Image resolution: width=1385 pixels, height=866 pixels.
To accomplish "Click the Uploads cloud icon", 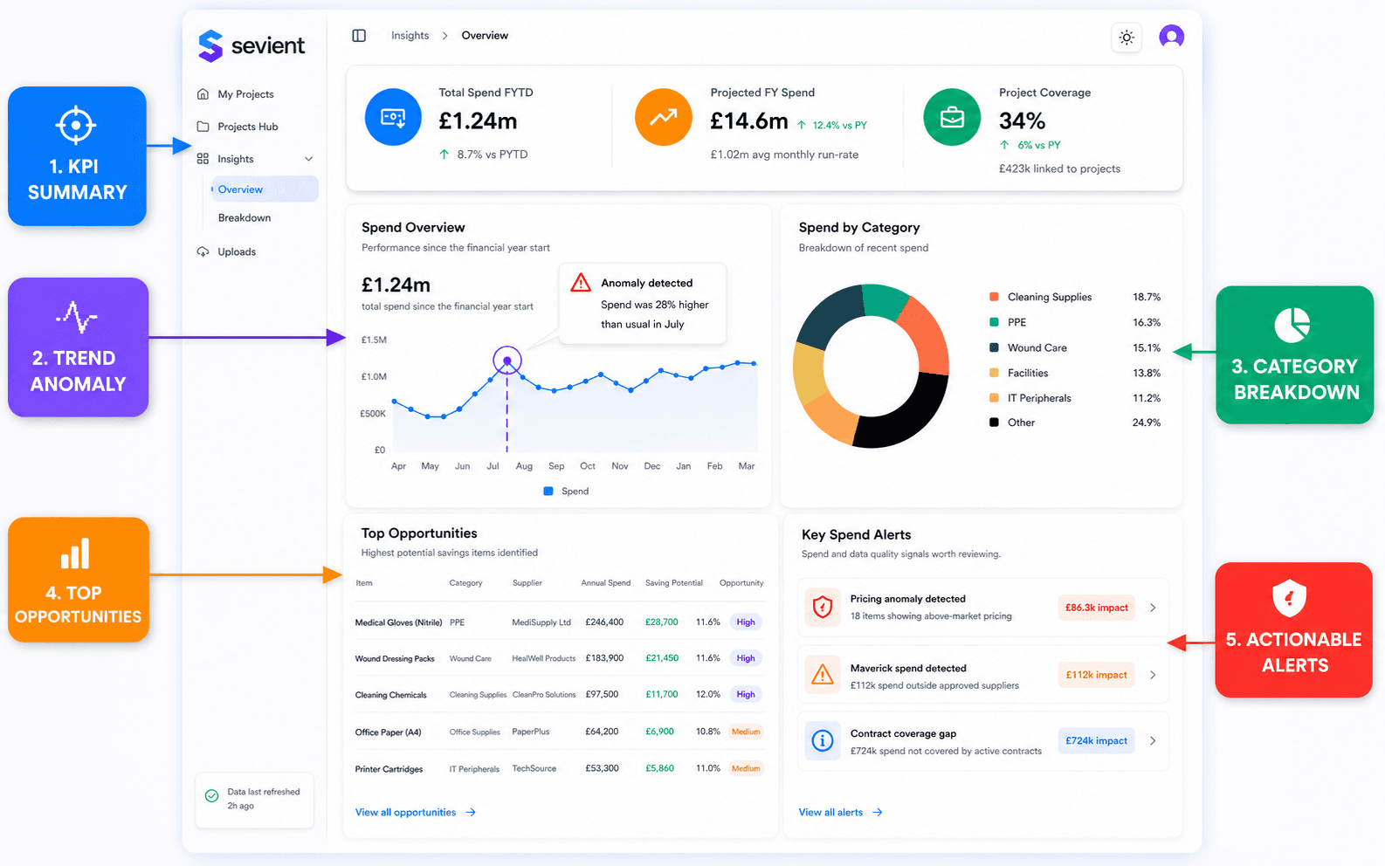I will tap(203, 252).
